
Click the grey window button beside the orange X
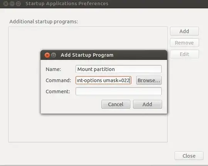[54, 55]
